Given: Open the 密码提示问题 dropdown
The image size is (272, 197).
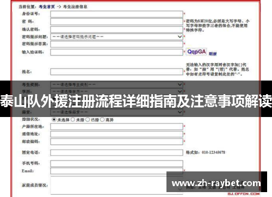Looking at the screenshot, I should tap(116, 37).
